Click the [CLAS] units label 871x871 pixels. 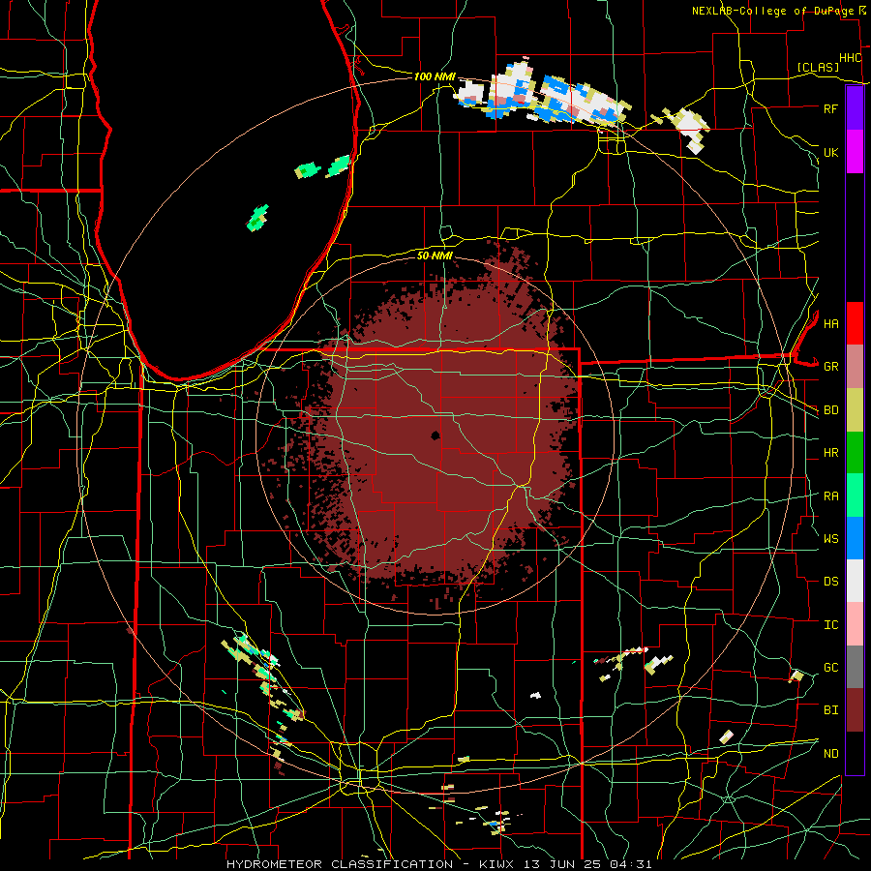point(818,67)
